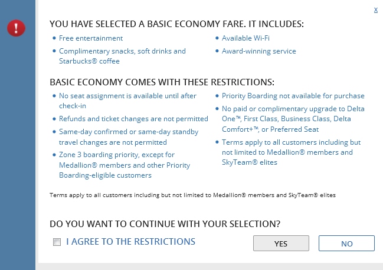Click the small-print Terms apply footnote
This screenshot has height=270, width=383.
[x=193, y=195]
